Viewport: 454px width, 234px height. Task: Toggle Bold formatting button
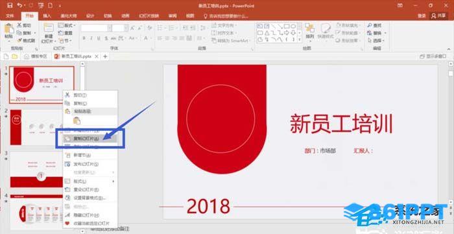coord(84,38)
